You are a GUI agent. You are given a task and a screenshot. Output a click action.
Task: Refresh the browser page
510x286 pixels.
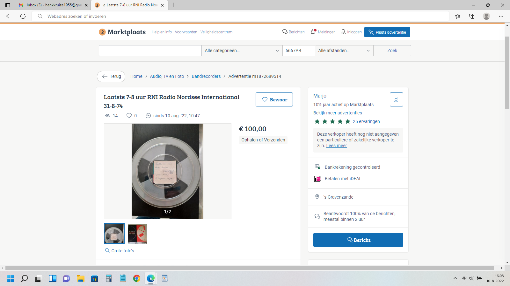tap(23, 16)
